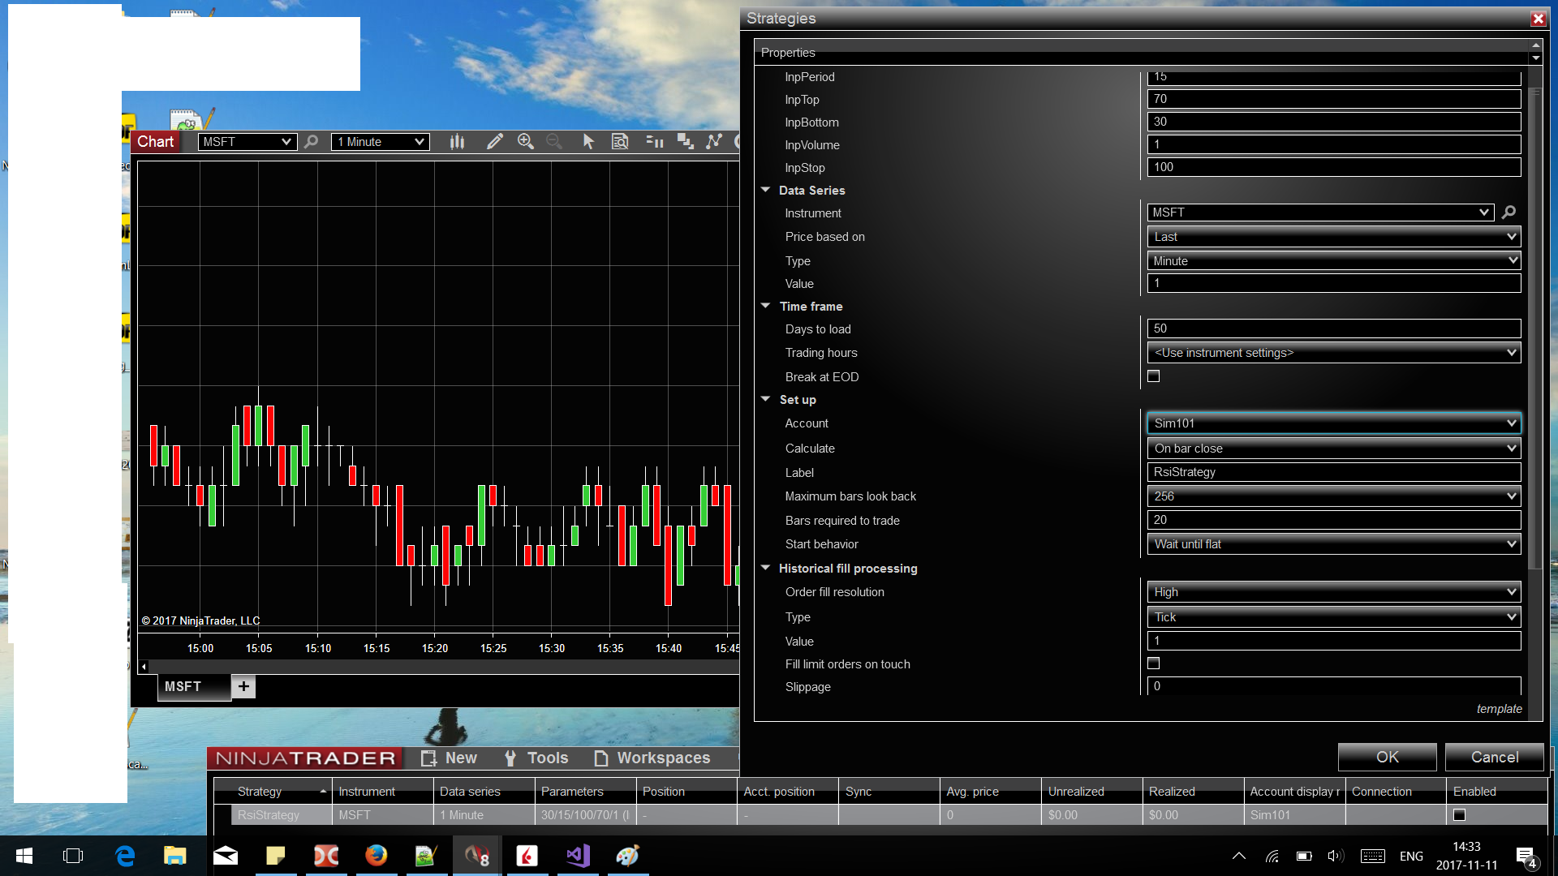1558x876 pixels.
Task: Click the zoom in magnifier icon
Action: tap(526, 142)
